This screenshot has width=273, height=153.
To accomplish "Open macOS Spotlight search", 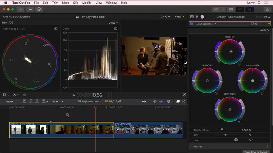I will [x=259, y=3].
